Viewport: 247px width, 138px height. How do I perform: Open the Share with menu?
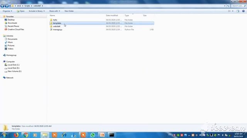point(54,11)
